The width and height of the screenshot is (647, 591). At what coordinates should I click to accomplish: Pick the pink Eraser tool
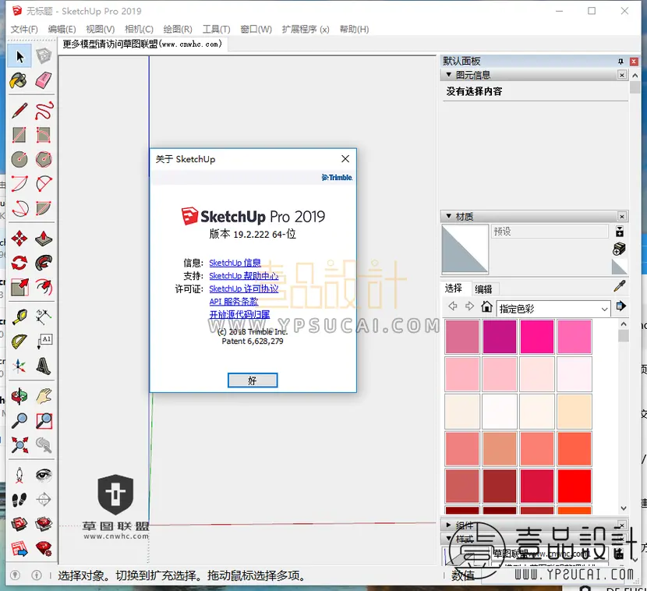tap(44, 80)
